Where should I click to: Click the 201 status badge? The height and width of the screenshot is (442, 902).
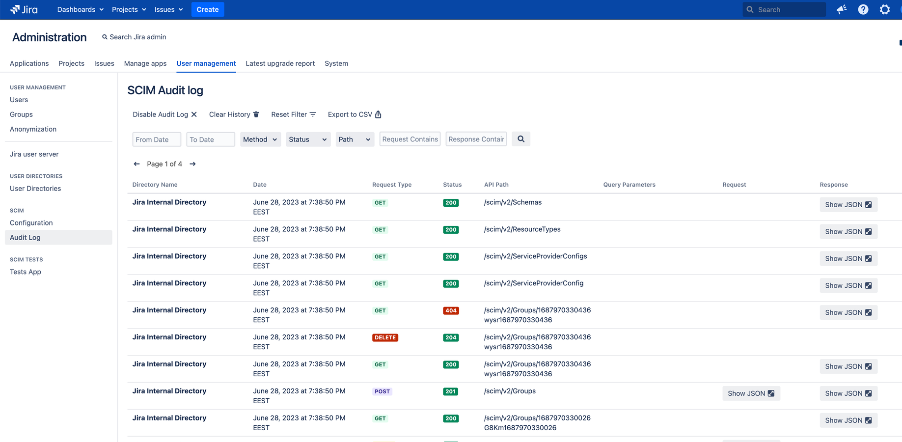451,392
